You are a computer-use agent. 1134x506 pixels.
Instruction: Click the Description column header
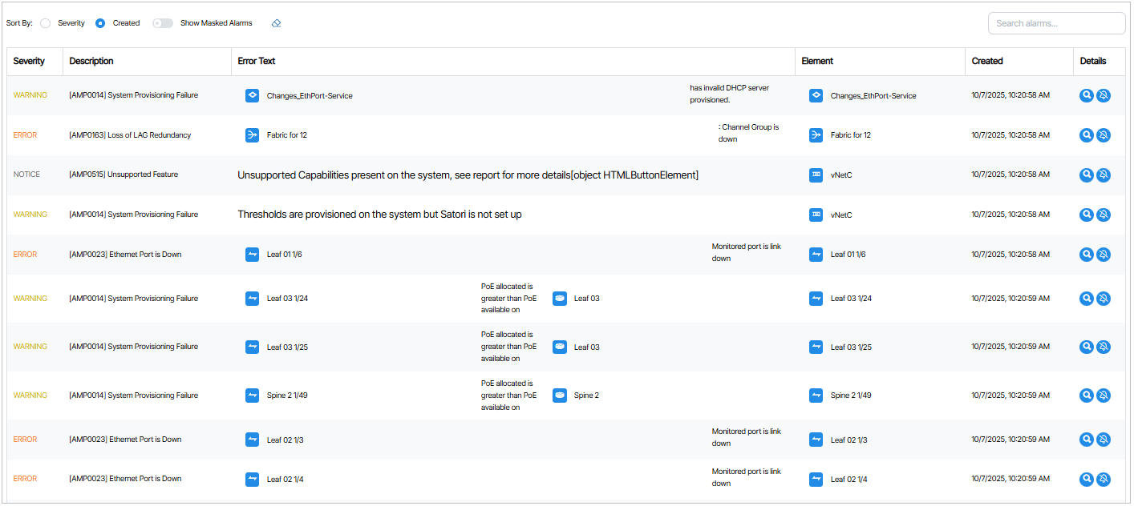(x=91, y=61)
